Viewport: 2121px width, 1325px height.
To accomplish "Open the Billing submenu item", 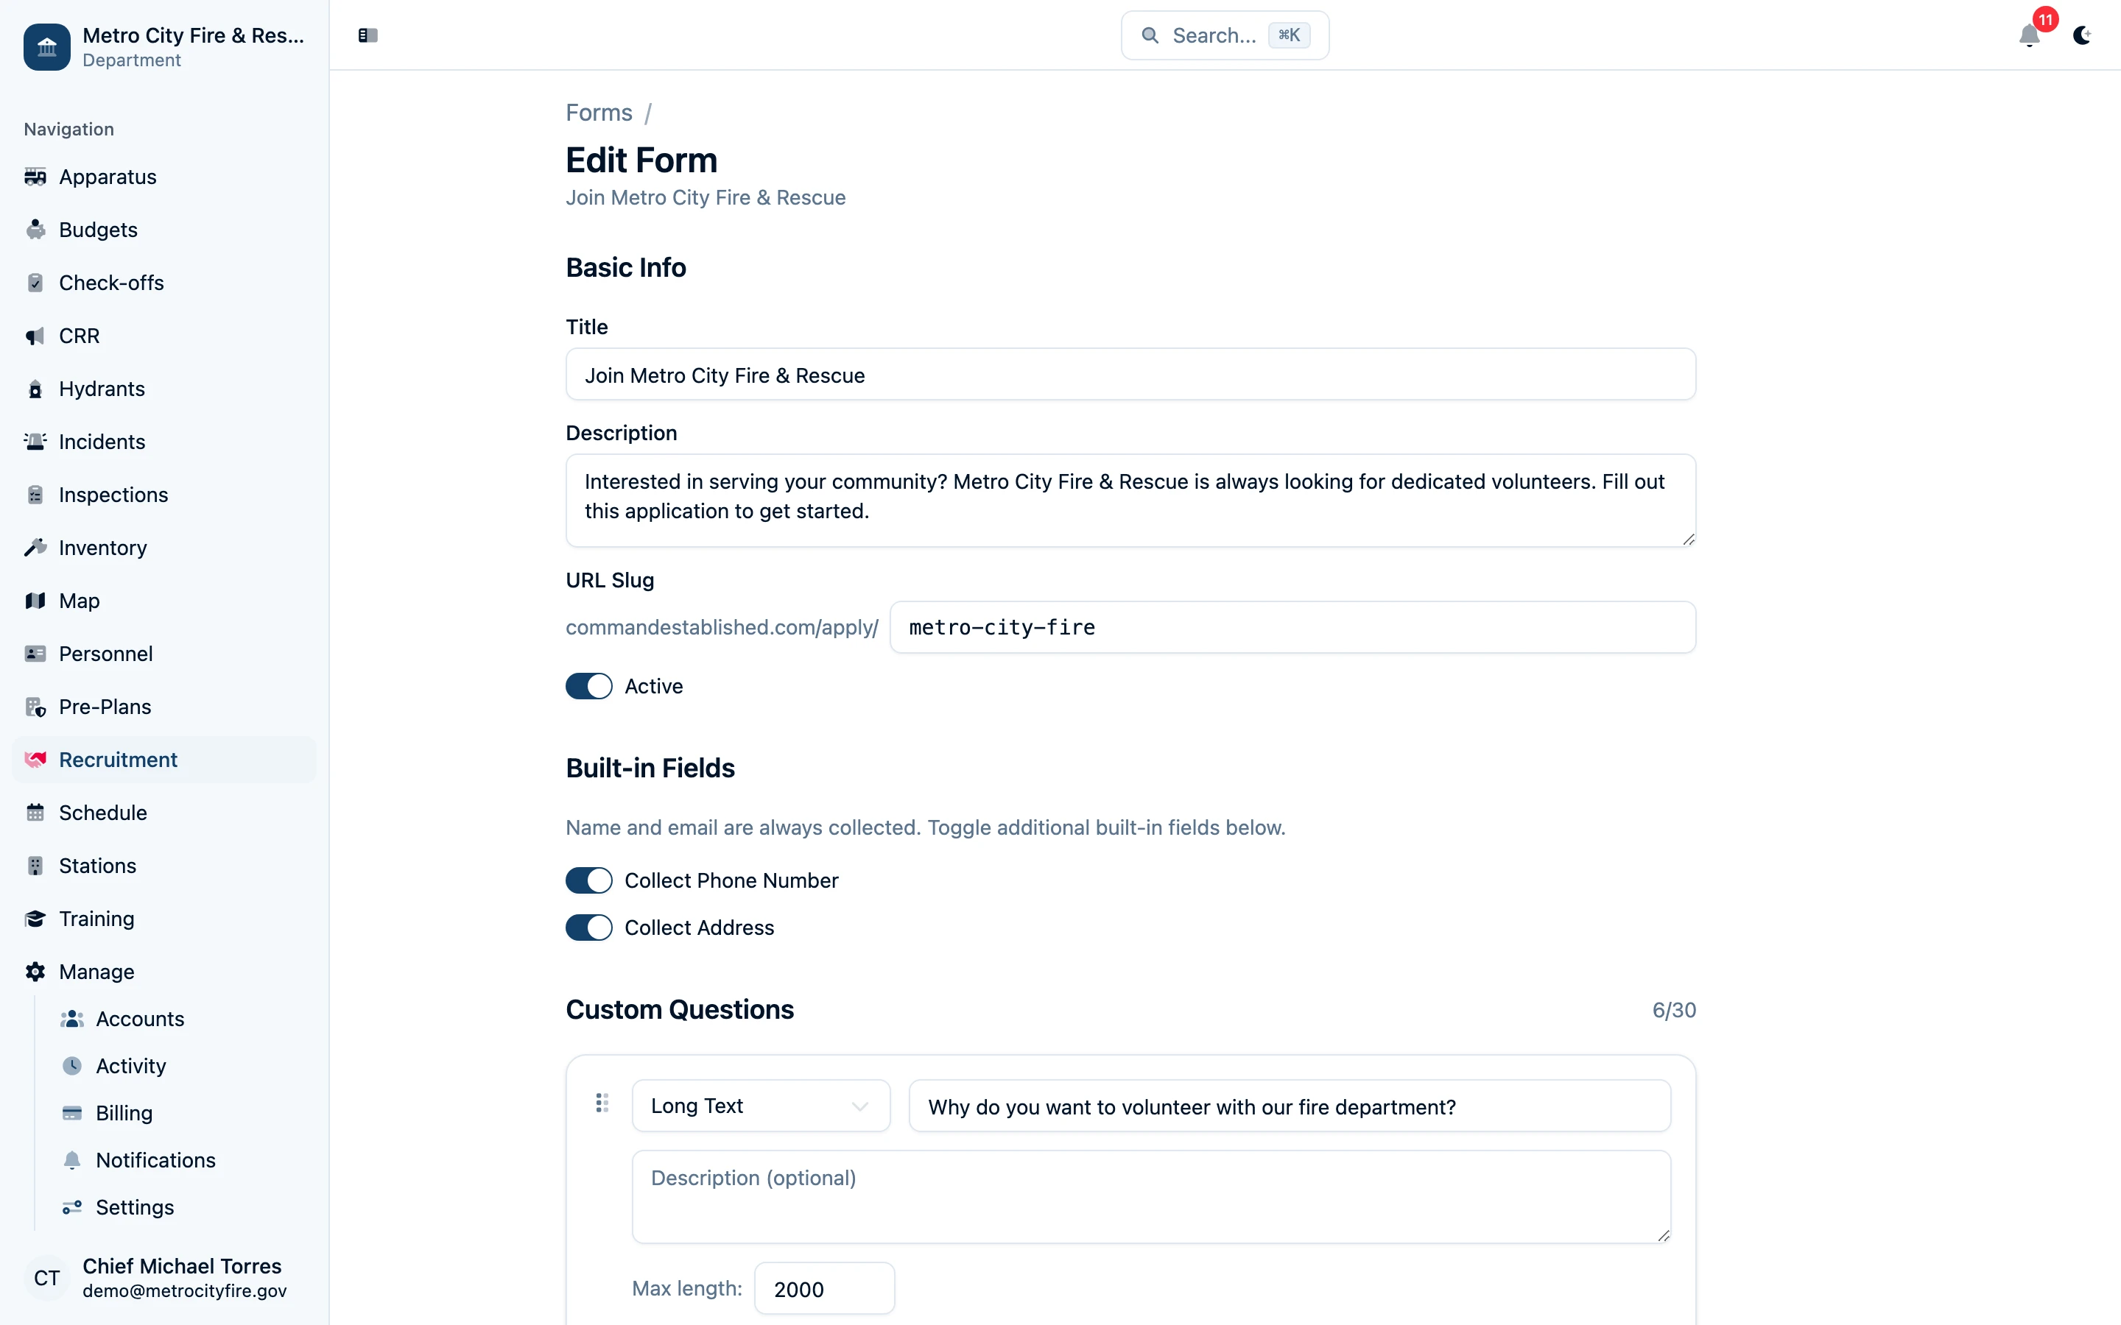I will [x=124, y=1113].
